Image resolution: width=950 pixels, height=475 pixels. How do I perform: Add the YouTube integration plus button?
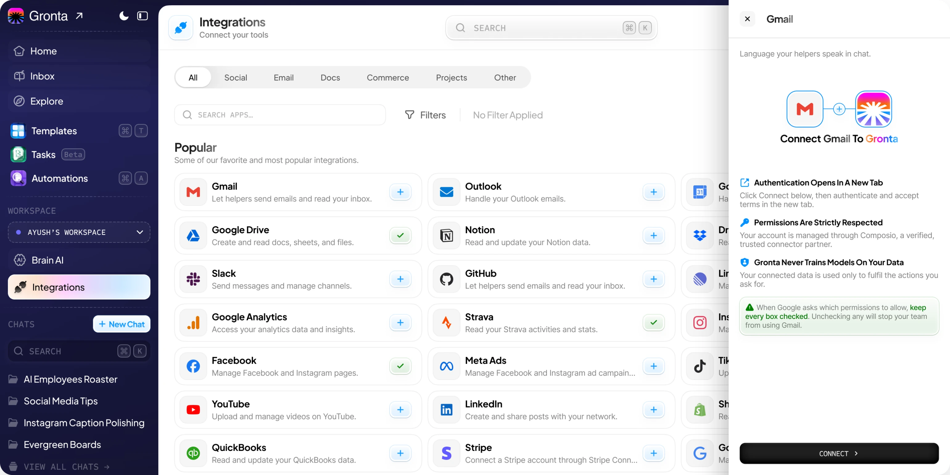[400, 409]
